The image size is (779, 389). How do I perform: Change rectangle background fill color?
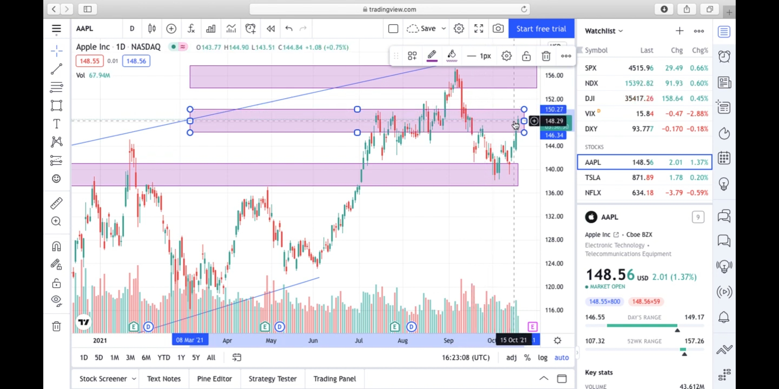(452, 56)
